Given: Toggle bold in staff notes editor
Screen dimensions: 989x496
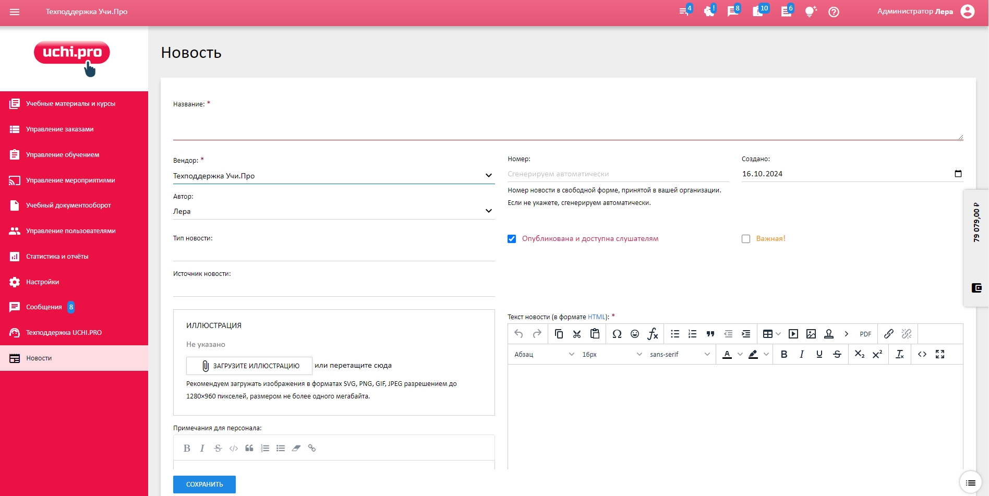Looking at the screenshot, I should 187,448.
